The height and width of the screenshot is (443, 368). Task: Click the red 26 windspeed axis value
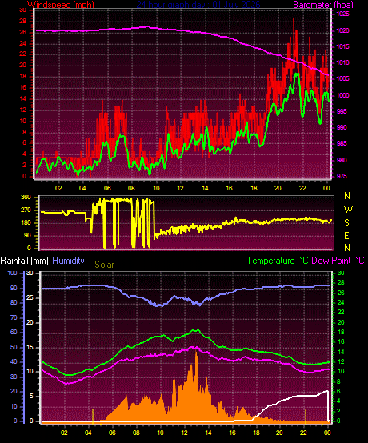click(23, 33)
